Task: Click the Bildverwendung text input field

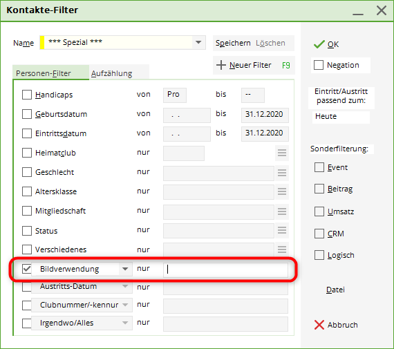Action: [225, 270]
